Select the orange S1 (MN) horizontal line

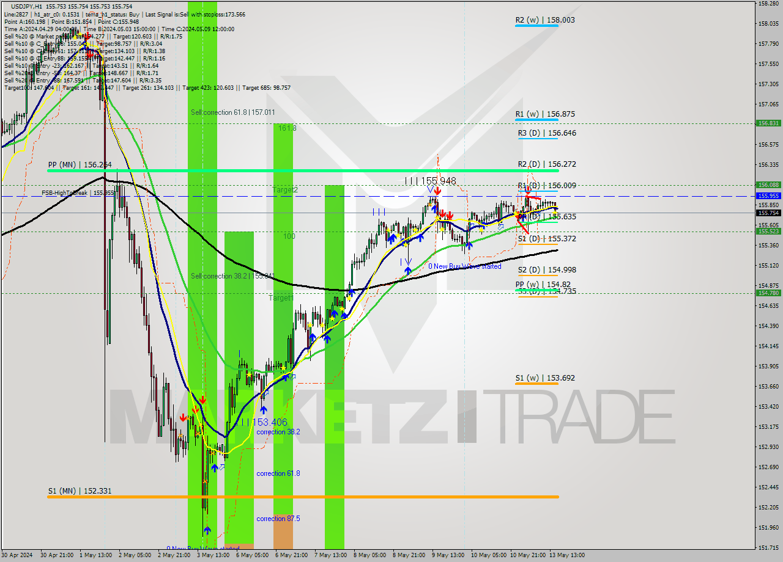[x=303, y=497]
